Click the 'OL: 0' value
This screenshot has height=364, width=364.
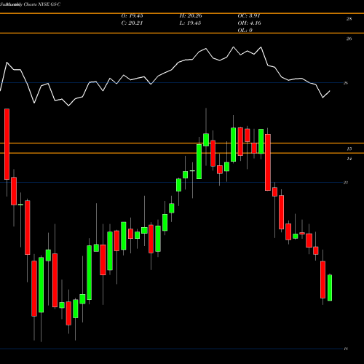(245, 31)
